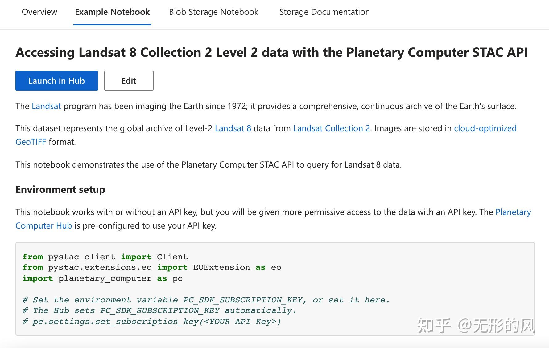Click the paragraph mentioning the STAC API query
This screenshot has height=348, width=549.
[209, 165]
